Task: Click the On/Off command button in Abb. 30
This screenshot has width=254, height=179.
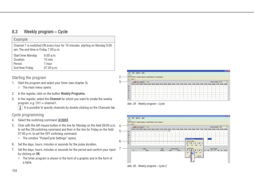Action: click(x=134, y=127)
